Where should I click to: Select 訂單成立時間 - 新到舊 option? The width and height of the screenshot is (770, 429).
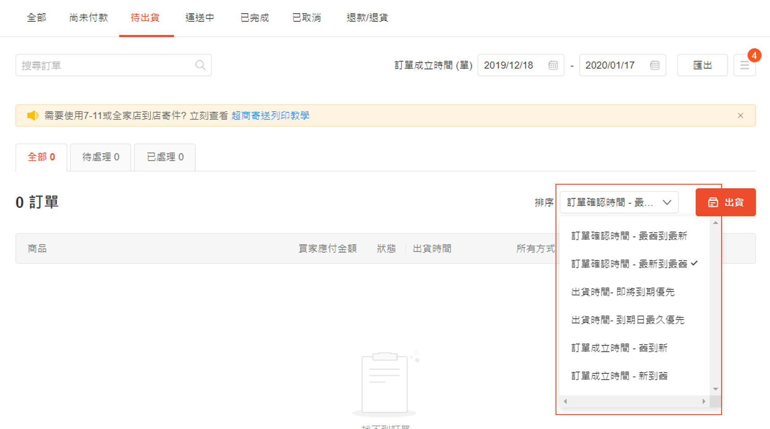619,376
